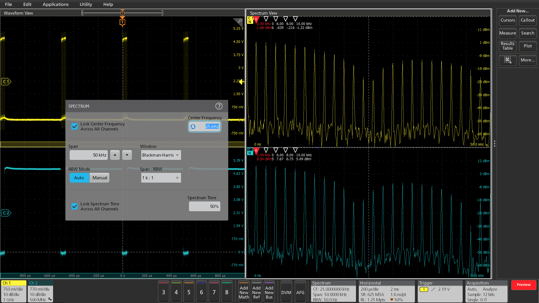Select the 8.00 kHz peak marker on C2 spectrum
The image size is (539, 303).
[x=286, y=150]
